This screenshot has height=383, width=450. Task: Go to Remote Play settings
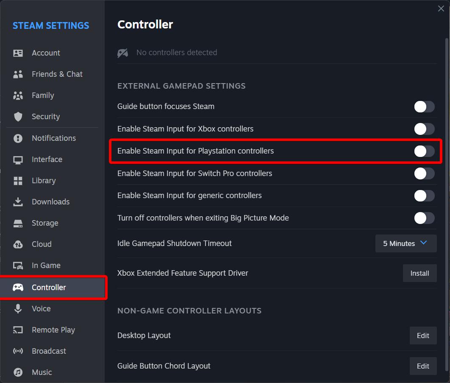[x=53, y=330]
